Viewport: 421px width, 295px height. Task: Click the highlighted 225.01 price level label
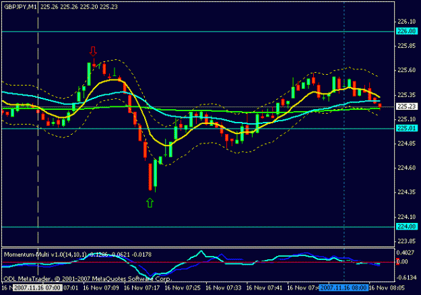(406, 129)
